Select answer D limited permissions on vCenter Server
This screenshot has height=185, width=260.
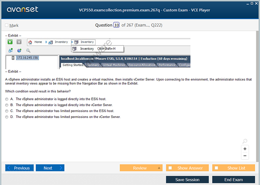tap(7, 117)
